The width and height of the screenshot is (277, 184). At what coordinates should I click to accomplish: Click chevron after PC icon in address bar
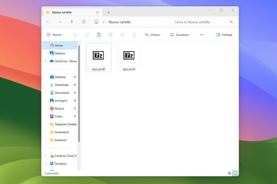point(104,22)
